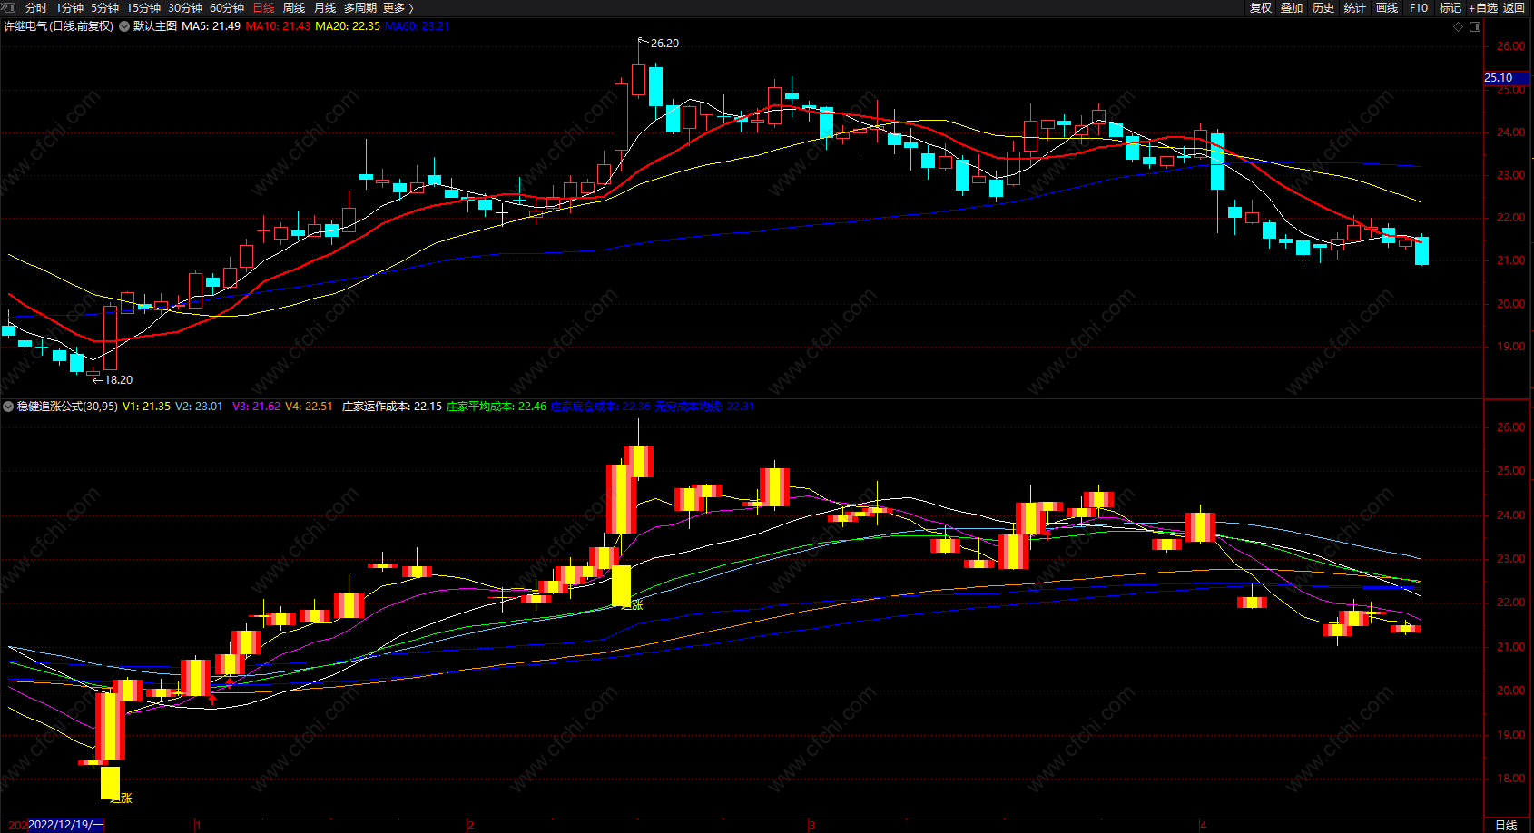Click the 标记 mark button

click(1450, 8)
